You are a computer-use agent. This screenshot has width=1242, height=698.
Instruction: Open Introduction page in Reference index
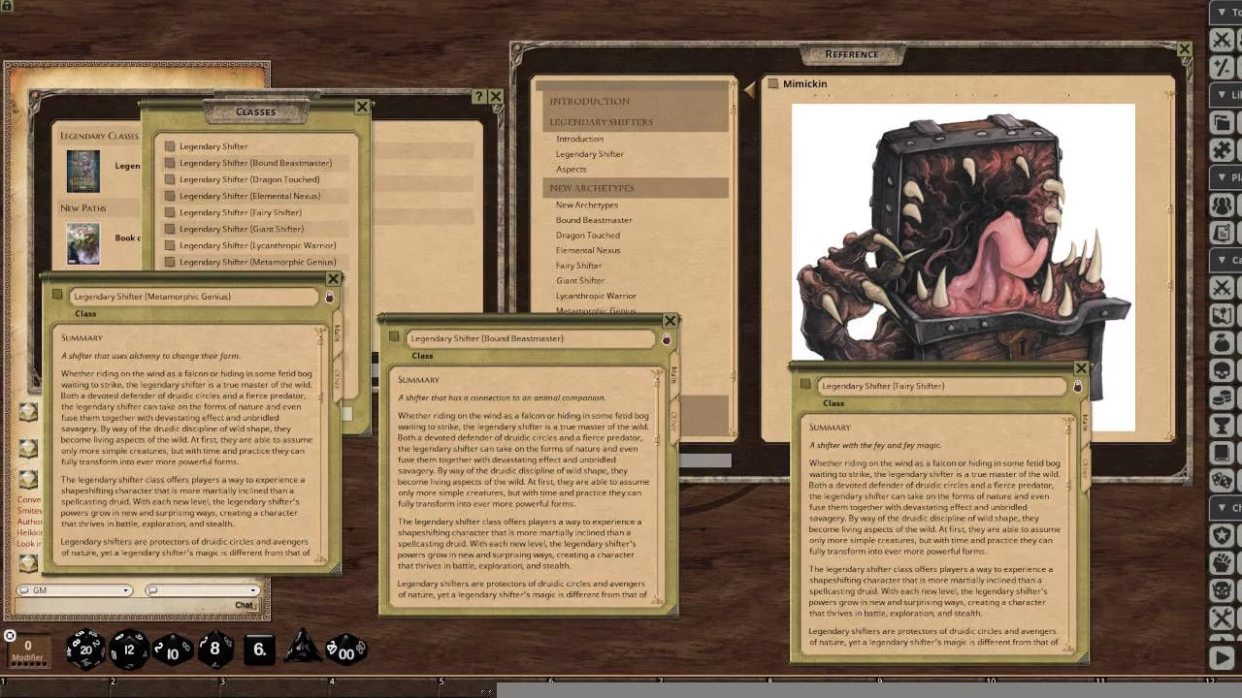[x=579, y=139]
